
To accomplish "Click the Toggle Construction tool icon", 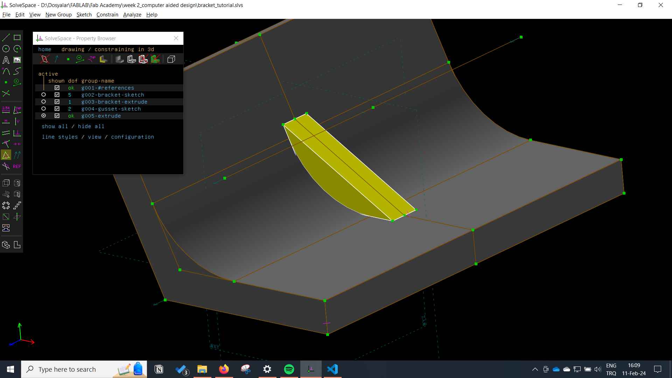I will 17,82.
